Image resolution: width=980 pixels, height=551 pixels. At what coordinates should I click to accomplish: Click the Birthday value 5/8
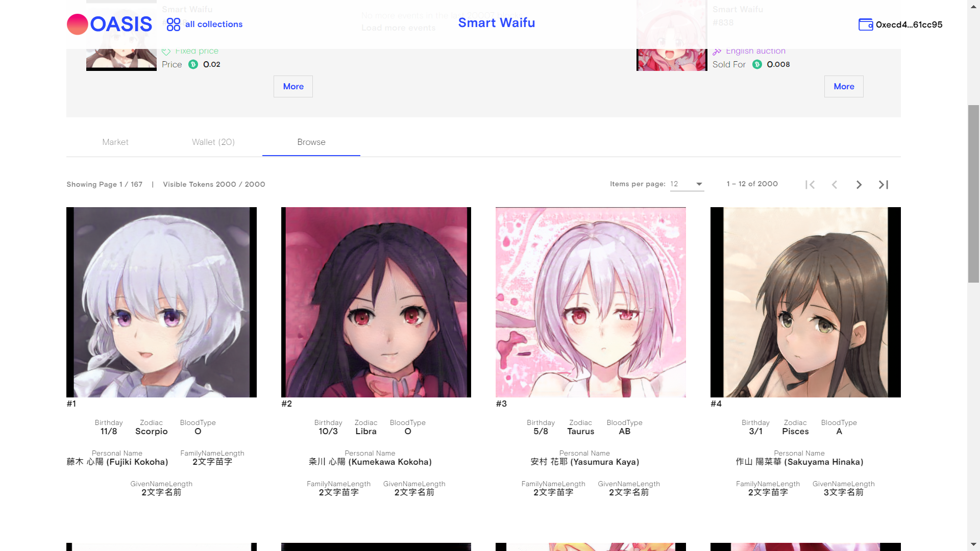click(x=541, y=432)
